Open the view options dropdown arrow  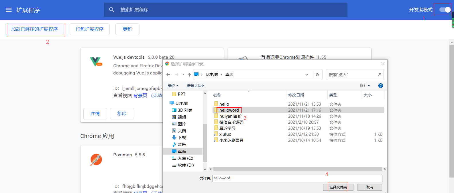point(369,86)
